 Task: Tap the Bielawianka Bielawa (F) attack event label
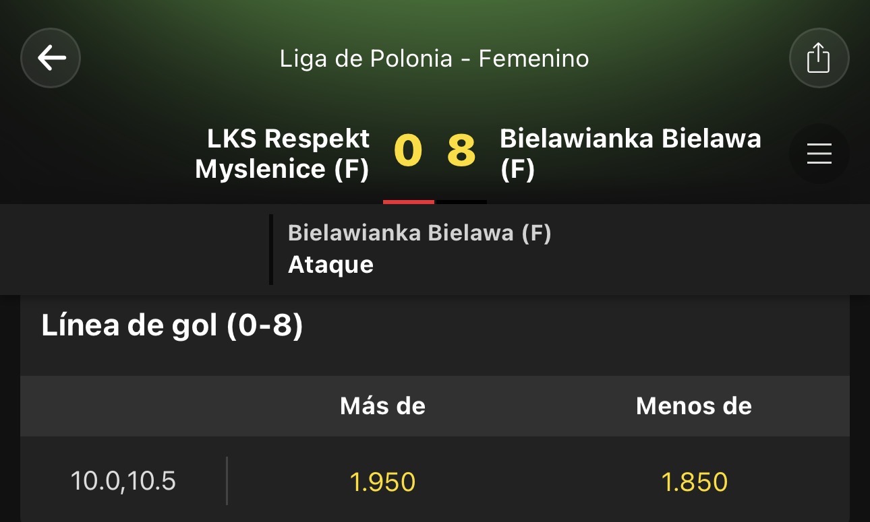click(x=419, y=233)
